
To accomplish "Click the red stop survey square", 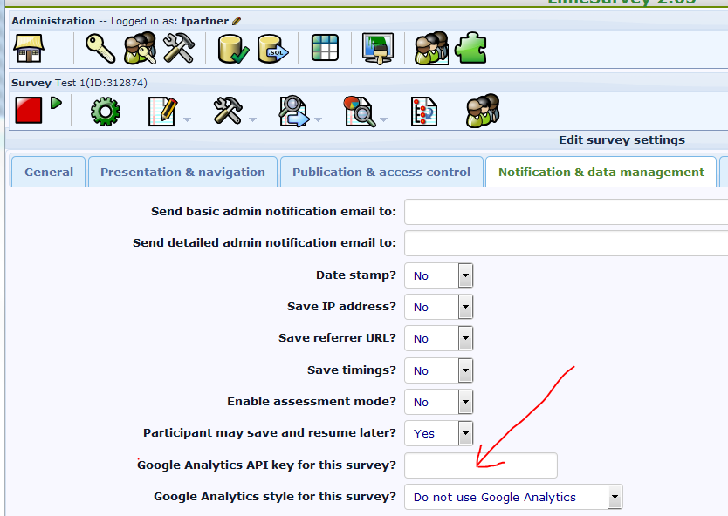I will [x=27, y=111].
